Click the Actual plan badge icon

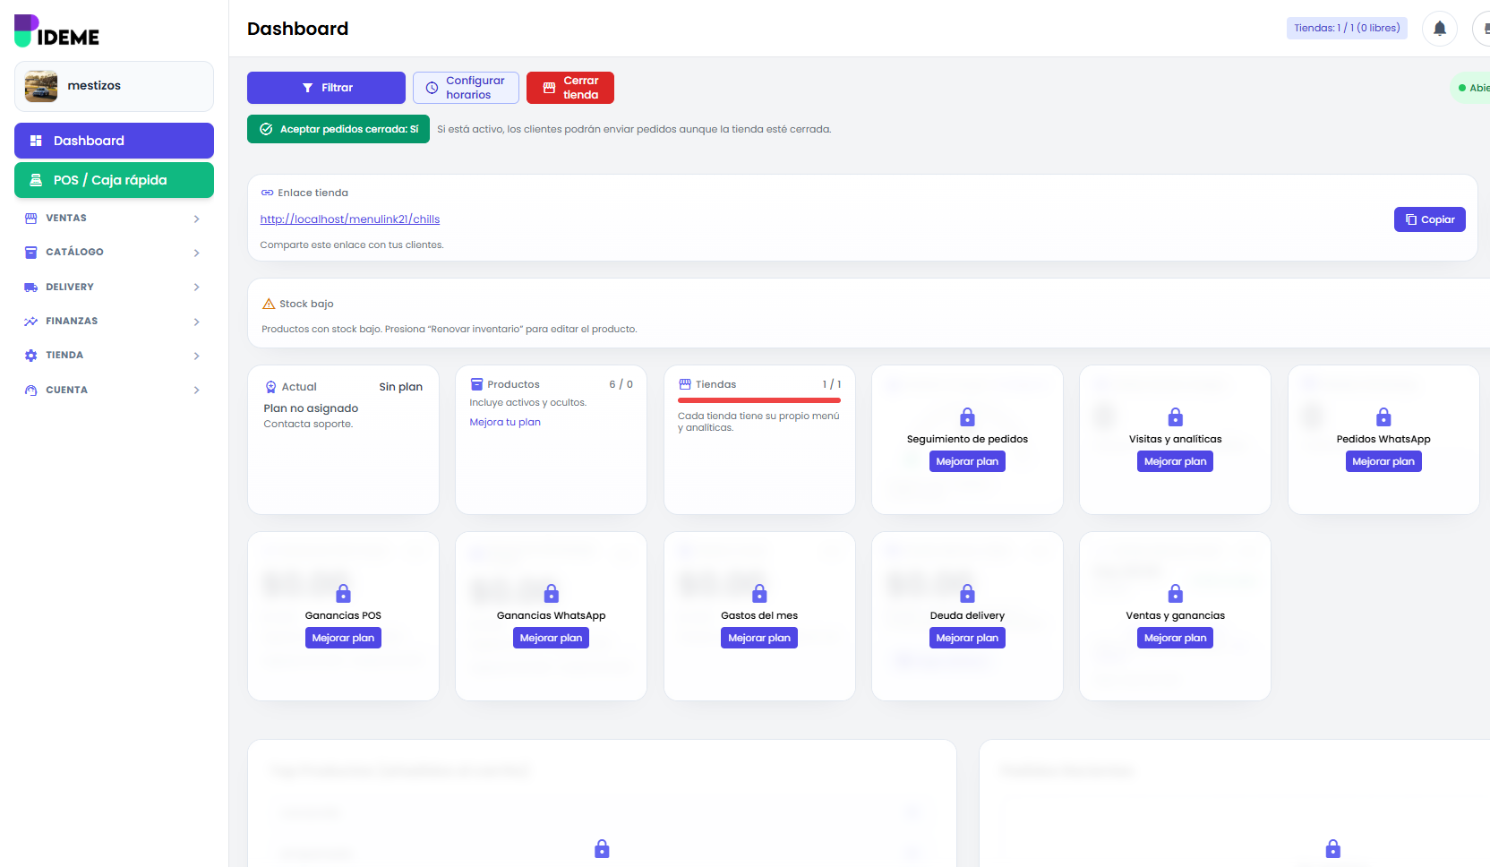[270, 388]
